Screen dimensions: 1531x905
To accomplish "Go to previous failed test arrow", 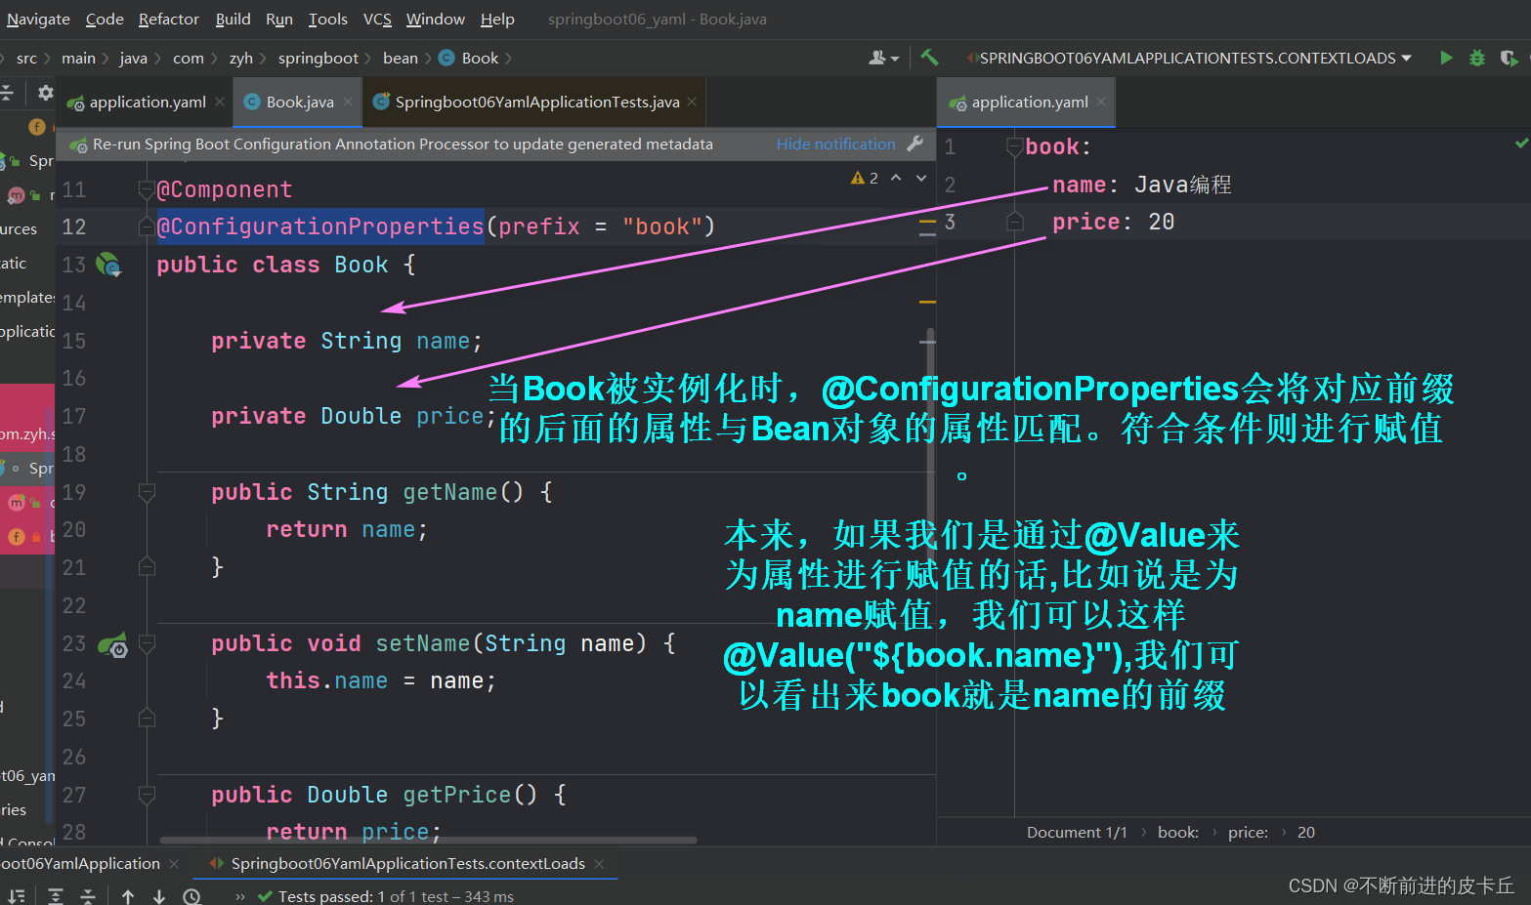I will tap(128, 896).
